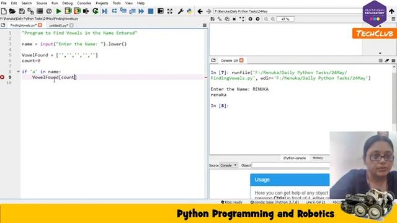Click the working directory path field
397x223 pixels.
288,11
